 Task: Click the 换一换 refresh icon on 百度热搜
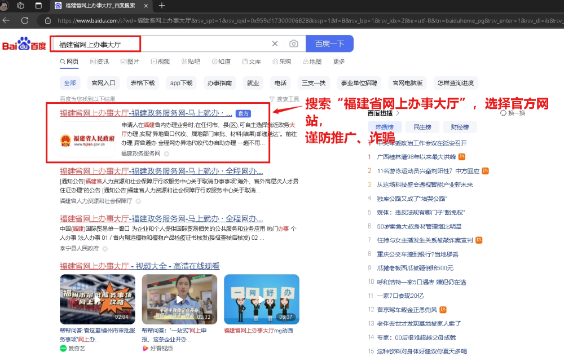coord(502,113)
